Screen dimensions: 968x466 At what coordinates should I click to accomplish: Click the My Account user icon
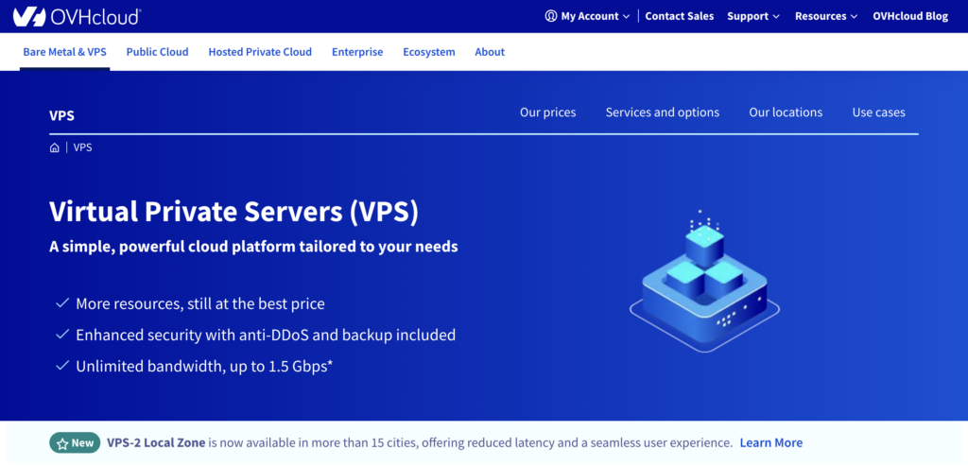pos(551,17)
